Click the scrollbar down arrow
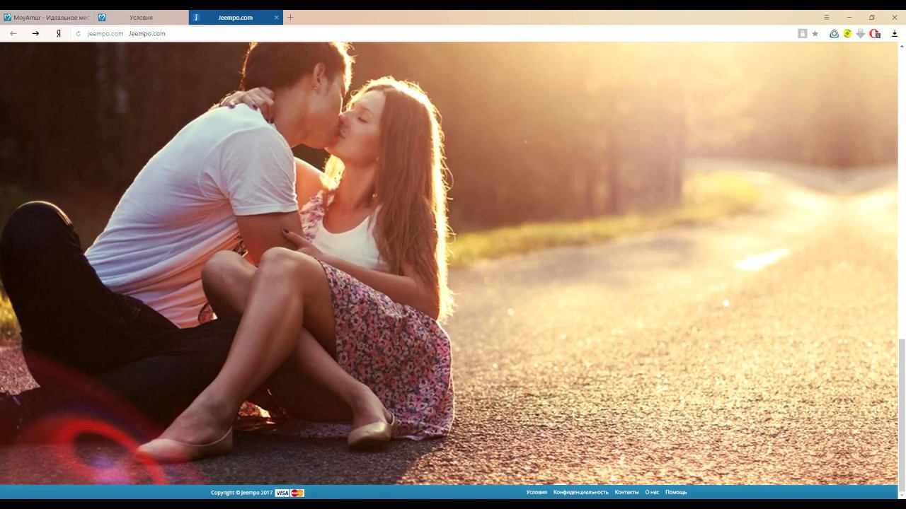906x509 pixels. (902, 495)
